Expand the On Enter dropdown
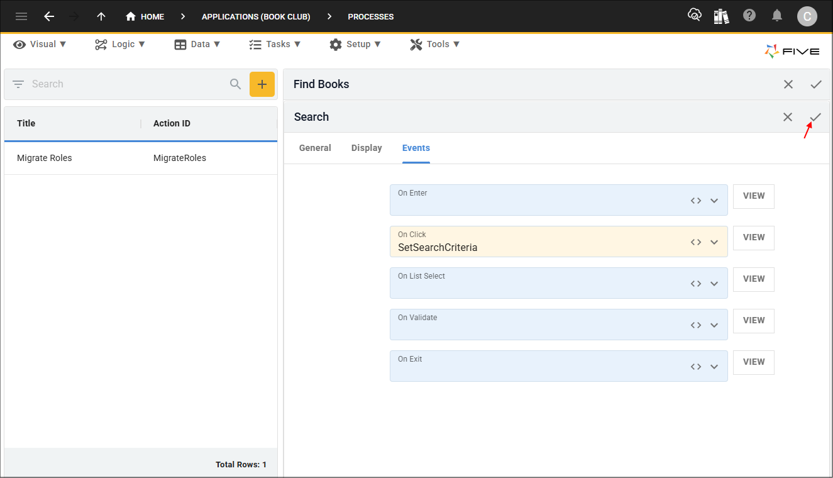The image size is (833, 478). (x=714, y=201)
